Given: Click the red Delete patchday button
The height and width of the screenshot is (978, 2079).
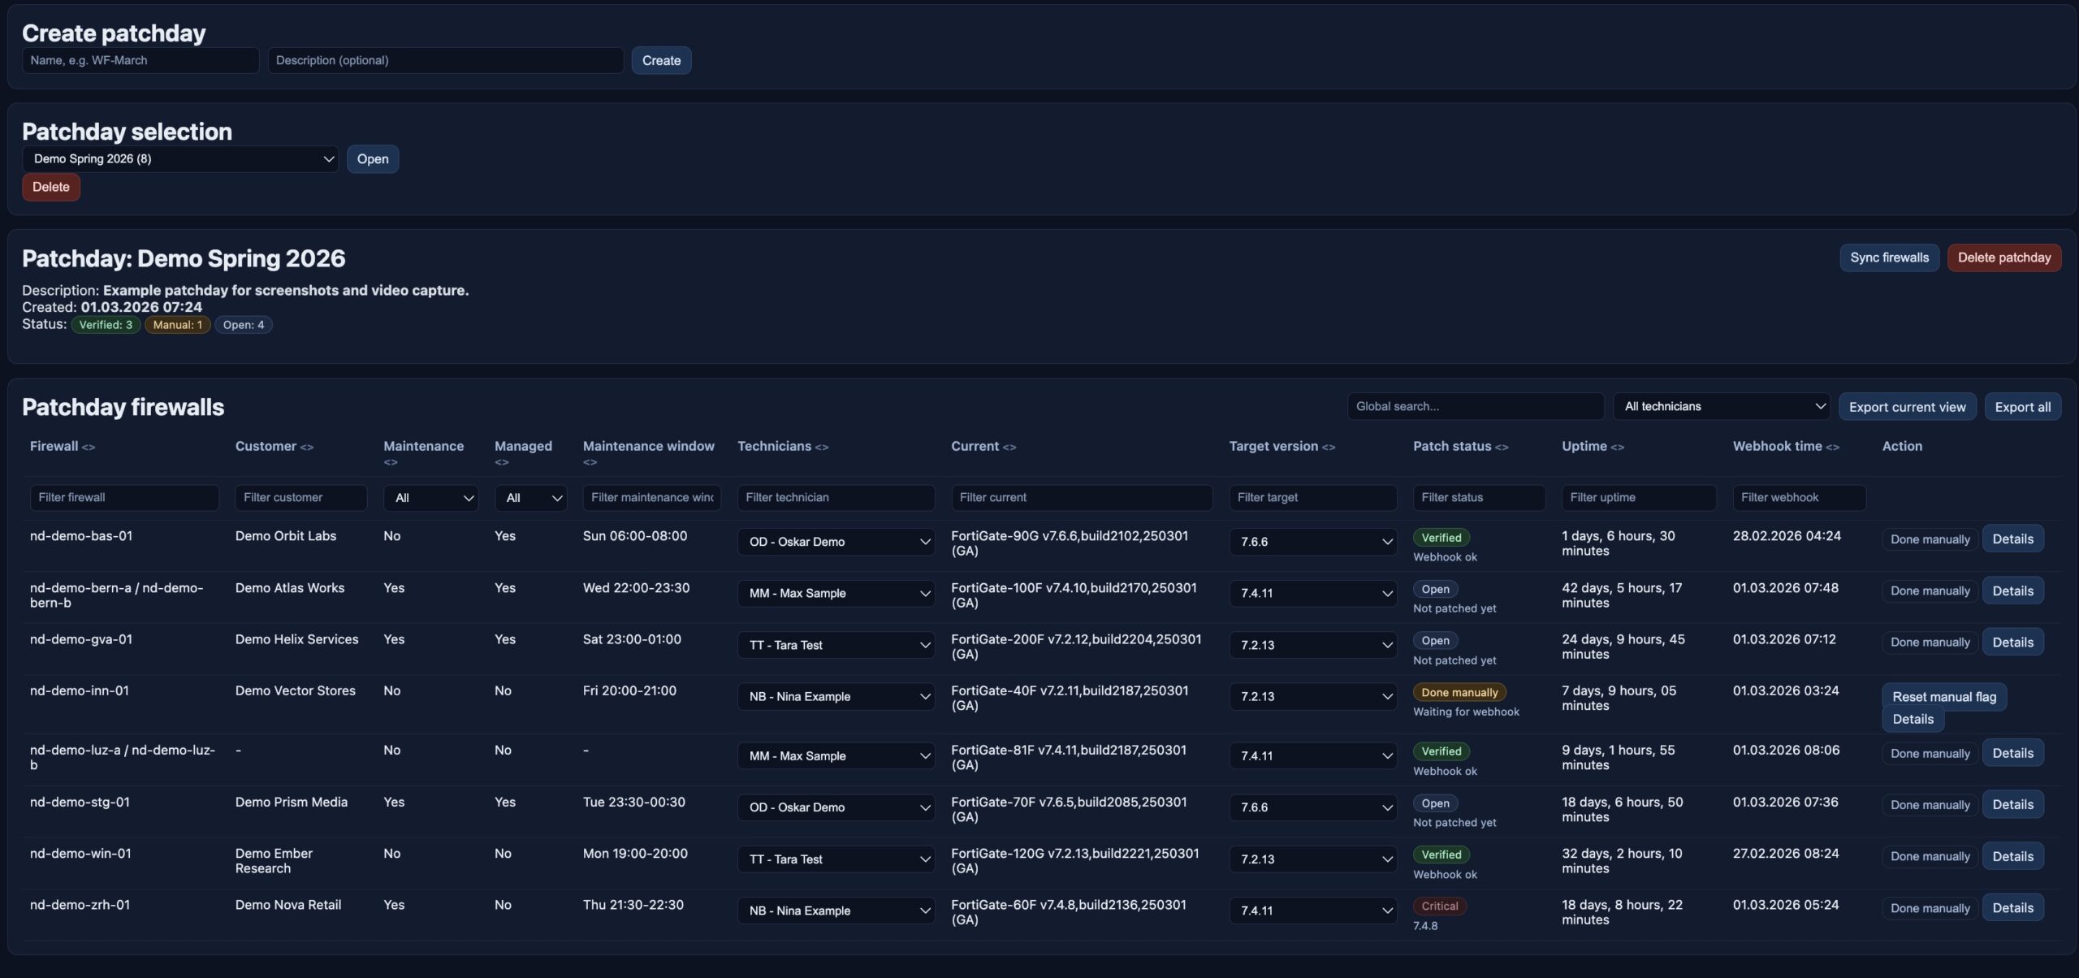Looking at the screenshot, I should click(2003, 257).
